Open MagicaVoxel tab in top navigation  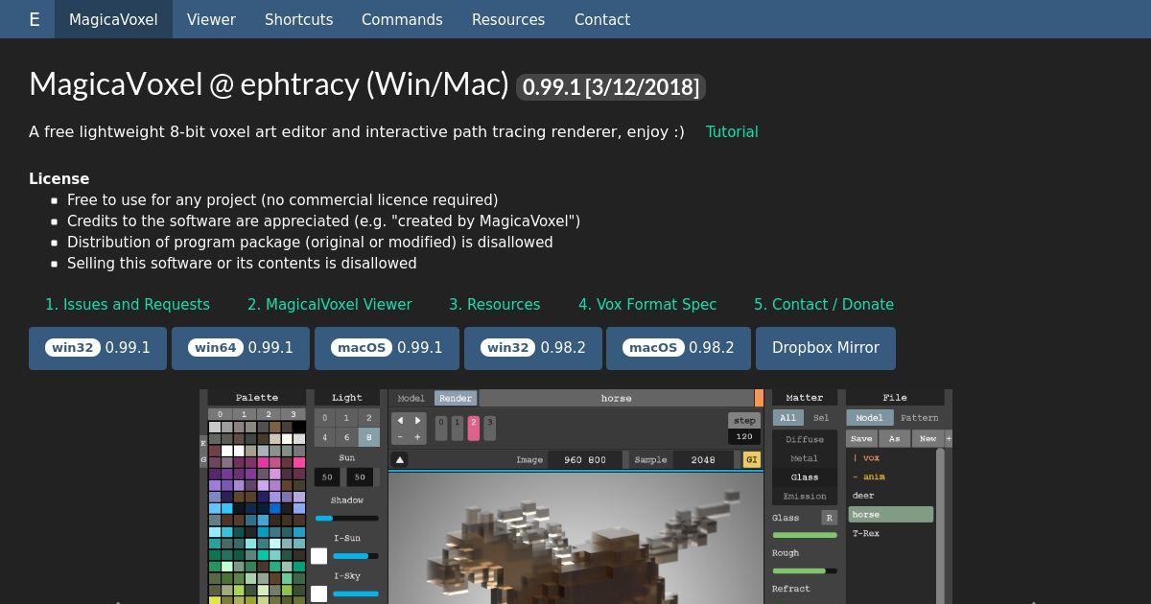[x=113, y=19]
